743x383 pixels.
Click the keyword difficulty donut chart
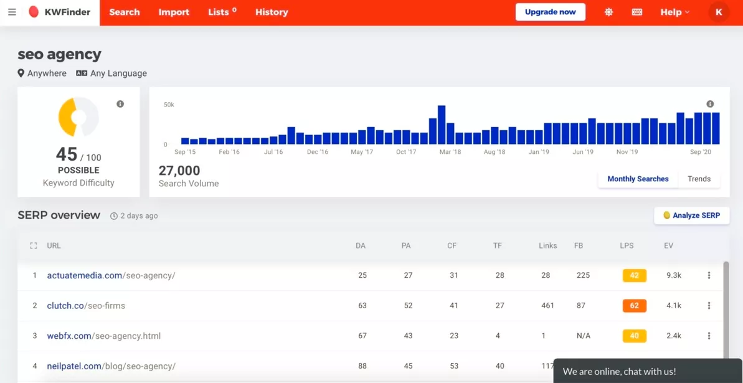tap(78, 117)
